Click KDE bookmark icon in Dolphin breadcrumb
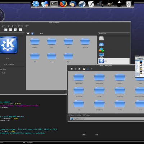This screenshot has width=144, height=144. [x=32, y=33]
